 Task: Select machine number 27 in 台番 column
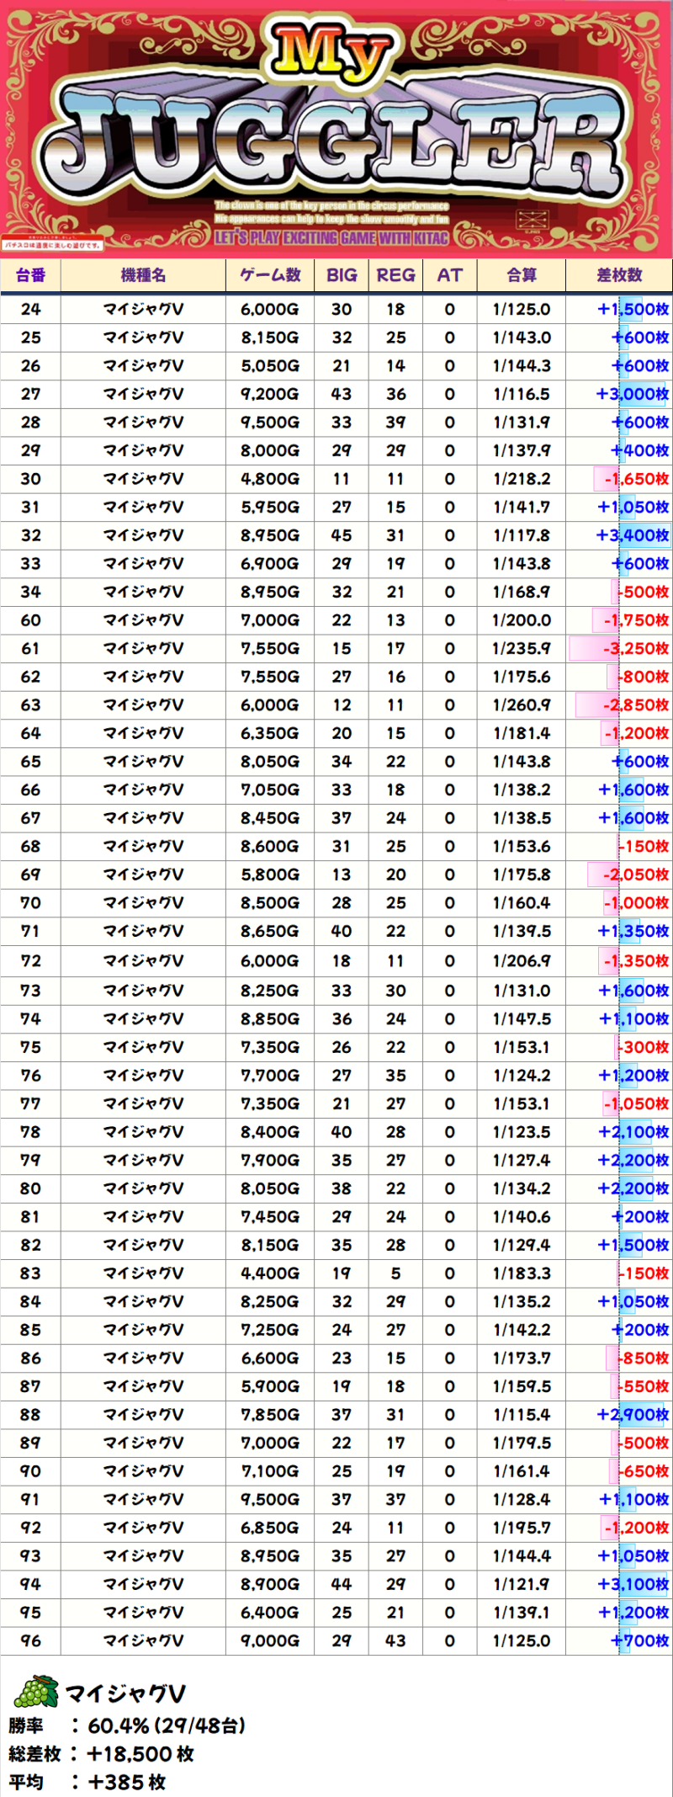30,394
